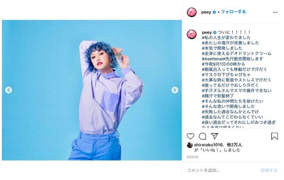
Task: Open the three-dot more options menu
Action: (275, 12)
